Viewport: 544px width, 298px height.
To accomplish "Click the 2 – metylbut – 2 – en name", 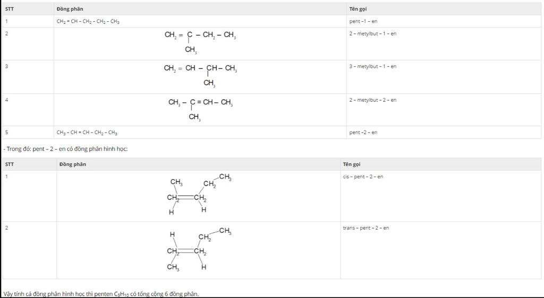I will tap(372, 100).
